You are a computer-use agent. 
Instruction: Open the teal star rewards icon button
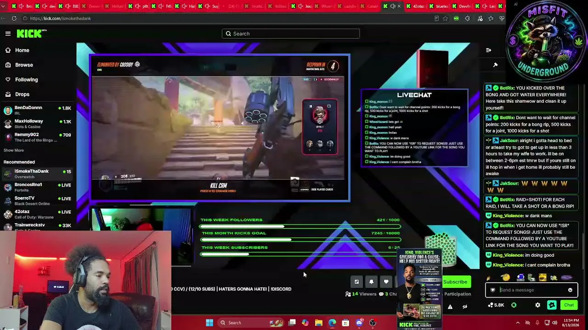coord(552,305)
